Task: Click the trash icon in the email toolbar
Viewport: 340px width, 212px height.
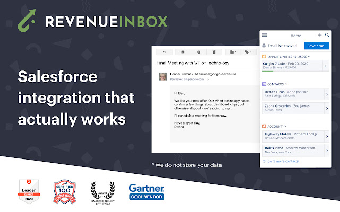Action: click(214, 52)
